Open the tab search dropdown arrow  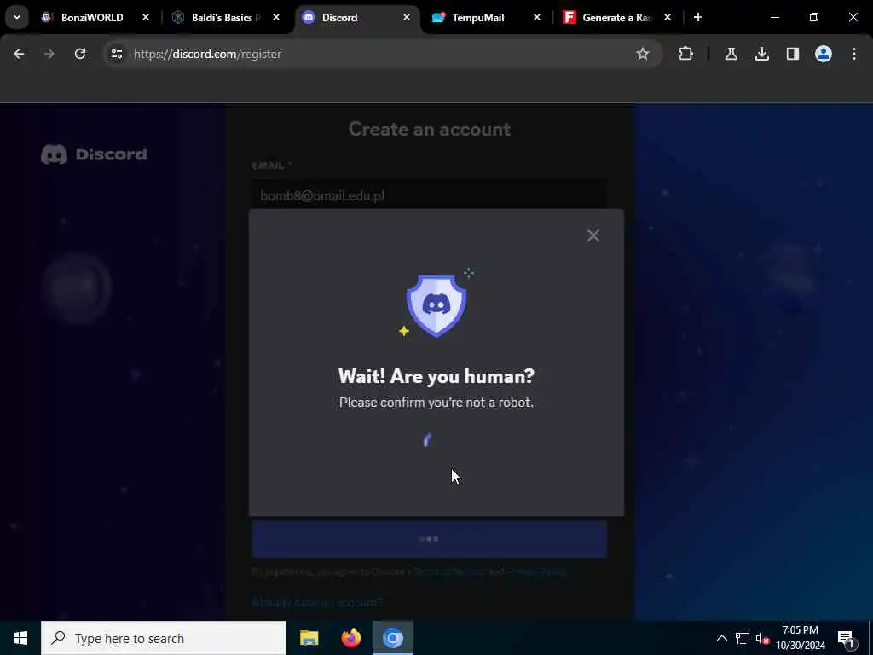coord(17,17)
